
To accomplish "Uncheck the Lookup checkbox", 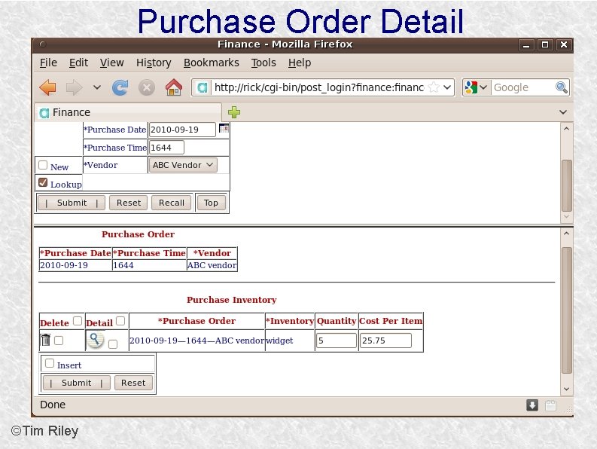I will 43,182.
